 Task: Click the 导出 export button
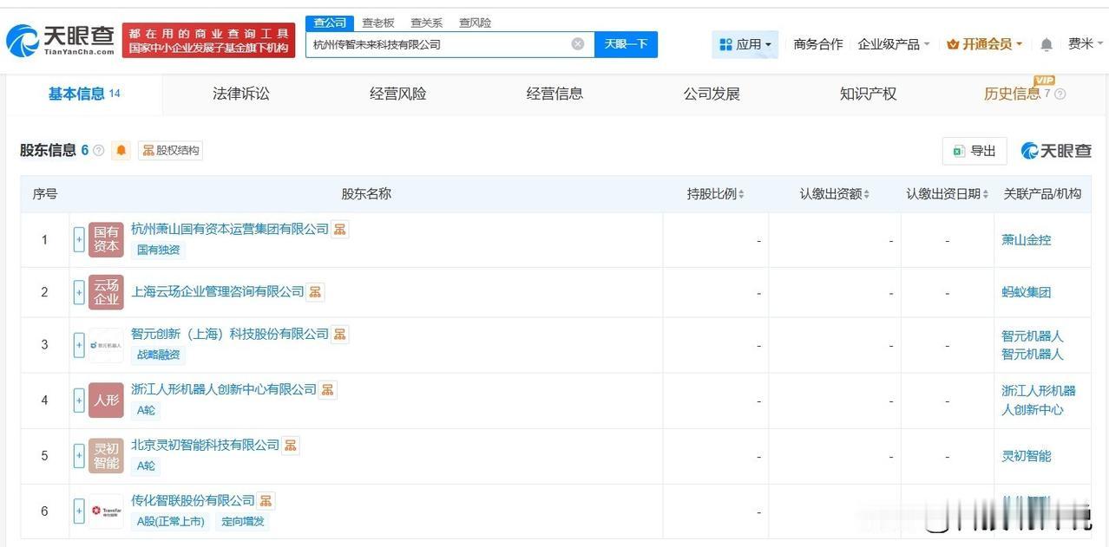[974, 151]
